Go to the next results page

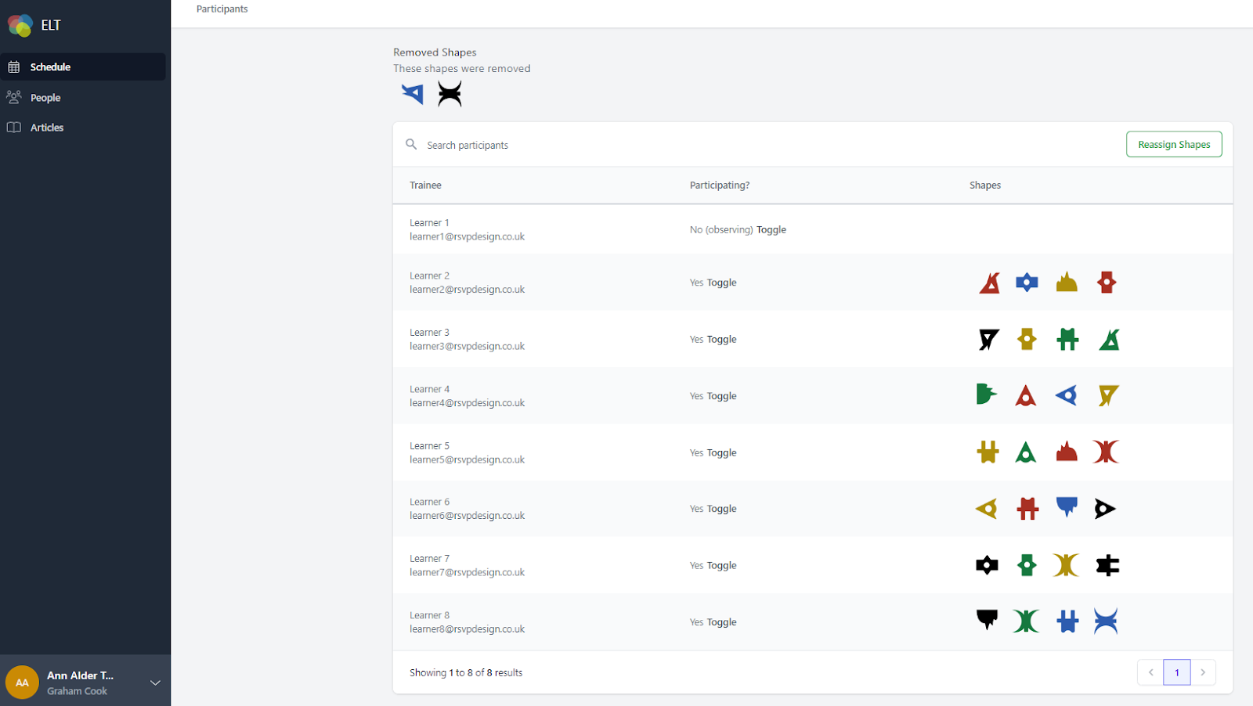click(x=1203, y=672)
